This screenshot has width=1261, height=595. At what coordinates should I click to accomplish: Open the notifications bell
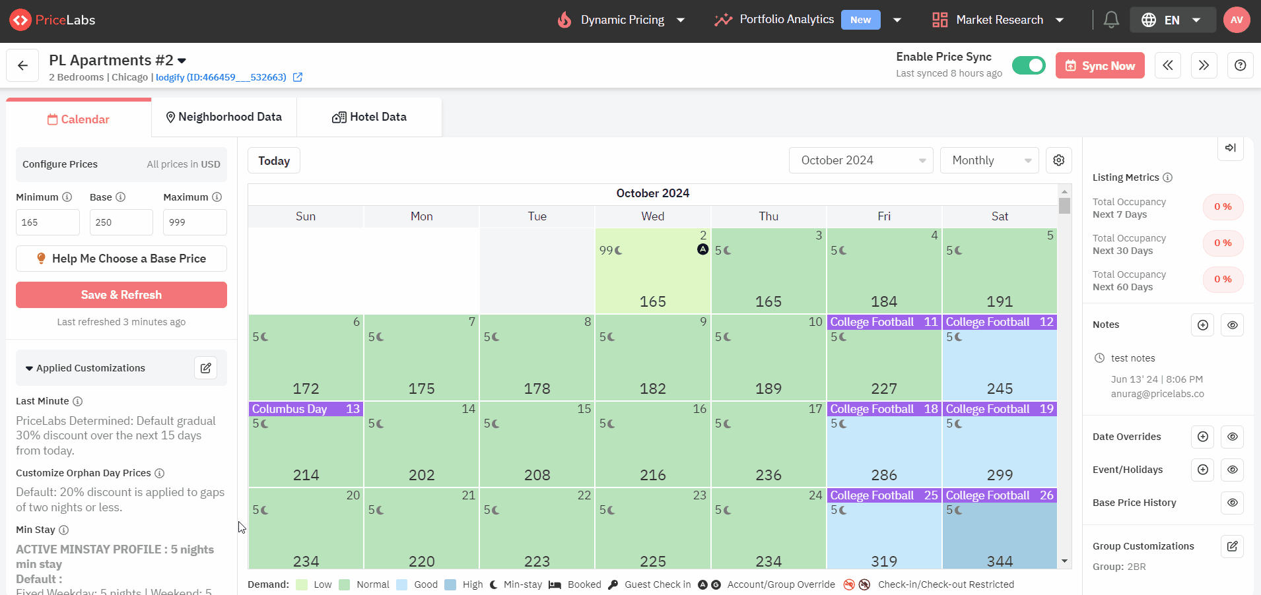1111,20
